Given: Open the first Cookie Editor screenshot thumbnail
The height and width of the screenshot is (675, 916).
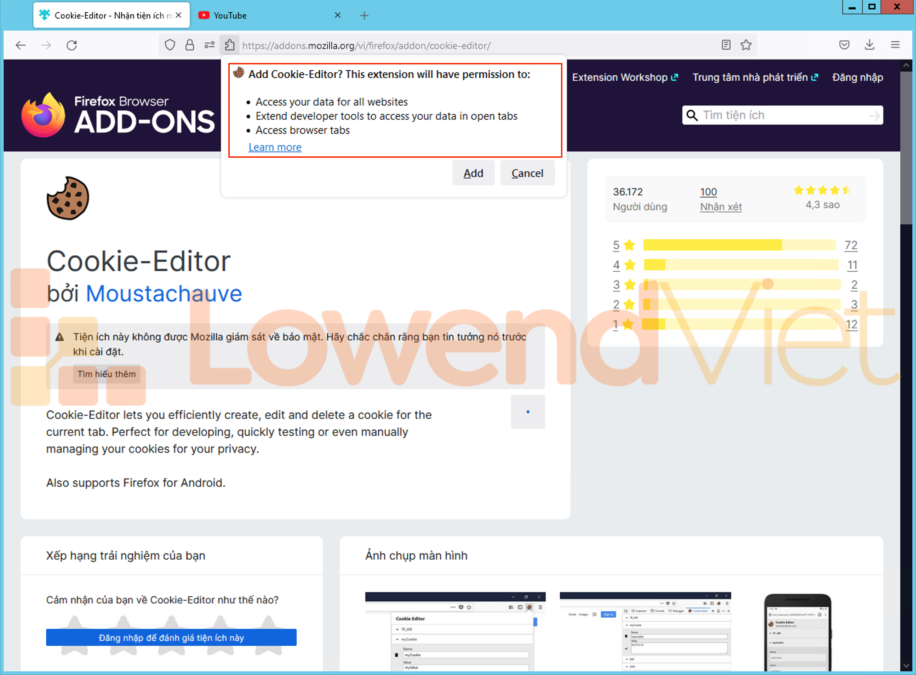Looking at the screenshot, I should point(455,631).
